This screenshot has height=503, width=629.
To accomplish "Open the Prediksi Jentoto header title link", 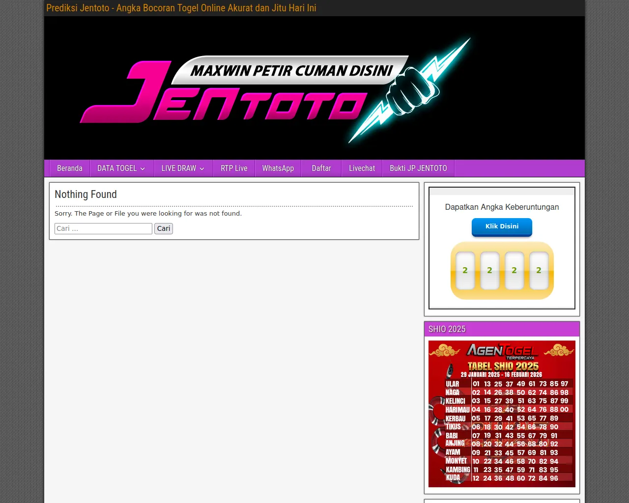I will coord(181,8).
